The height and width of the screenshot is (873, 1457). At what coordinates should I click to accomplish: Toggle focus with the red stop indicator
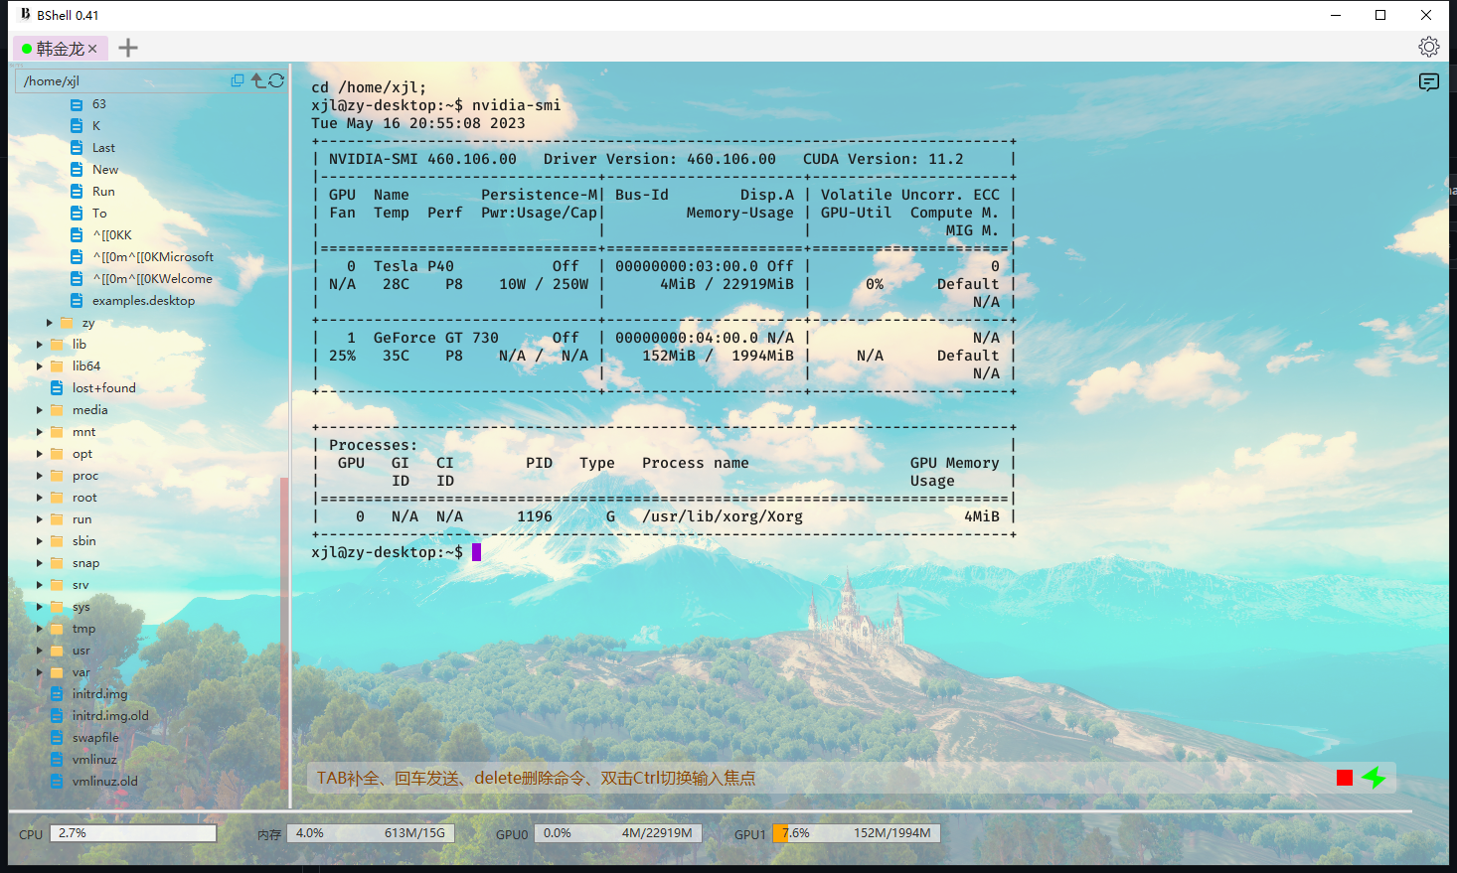pos(1344,778)
